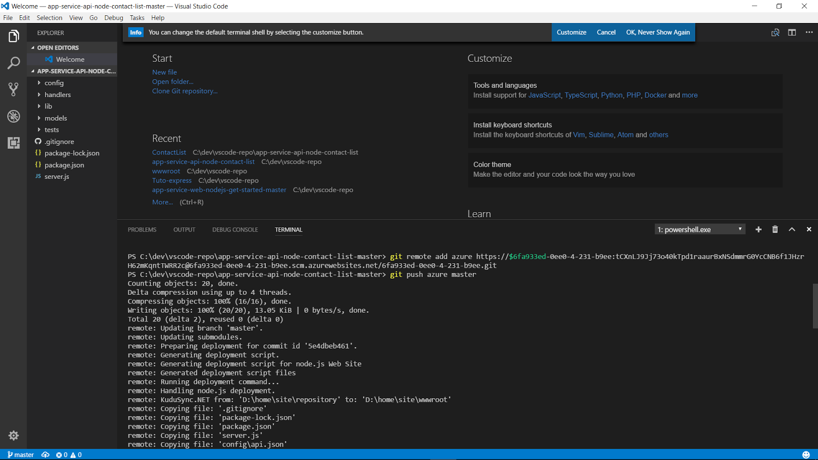The width and height of the screenshot is (818, 460).
Task: Collapse the APP-SERVICE-API-NODE-C... project section
Action: pos(72,71)
